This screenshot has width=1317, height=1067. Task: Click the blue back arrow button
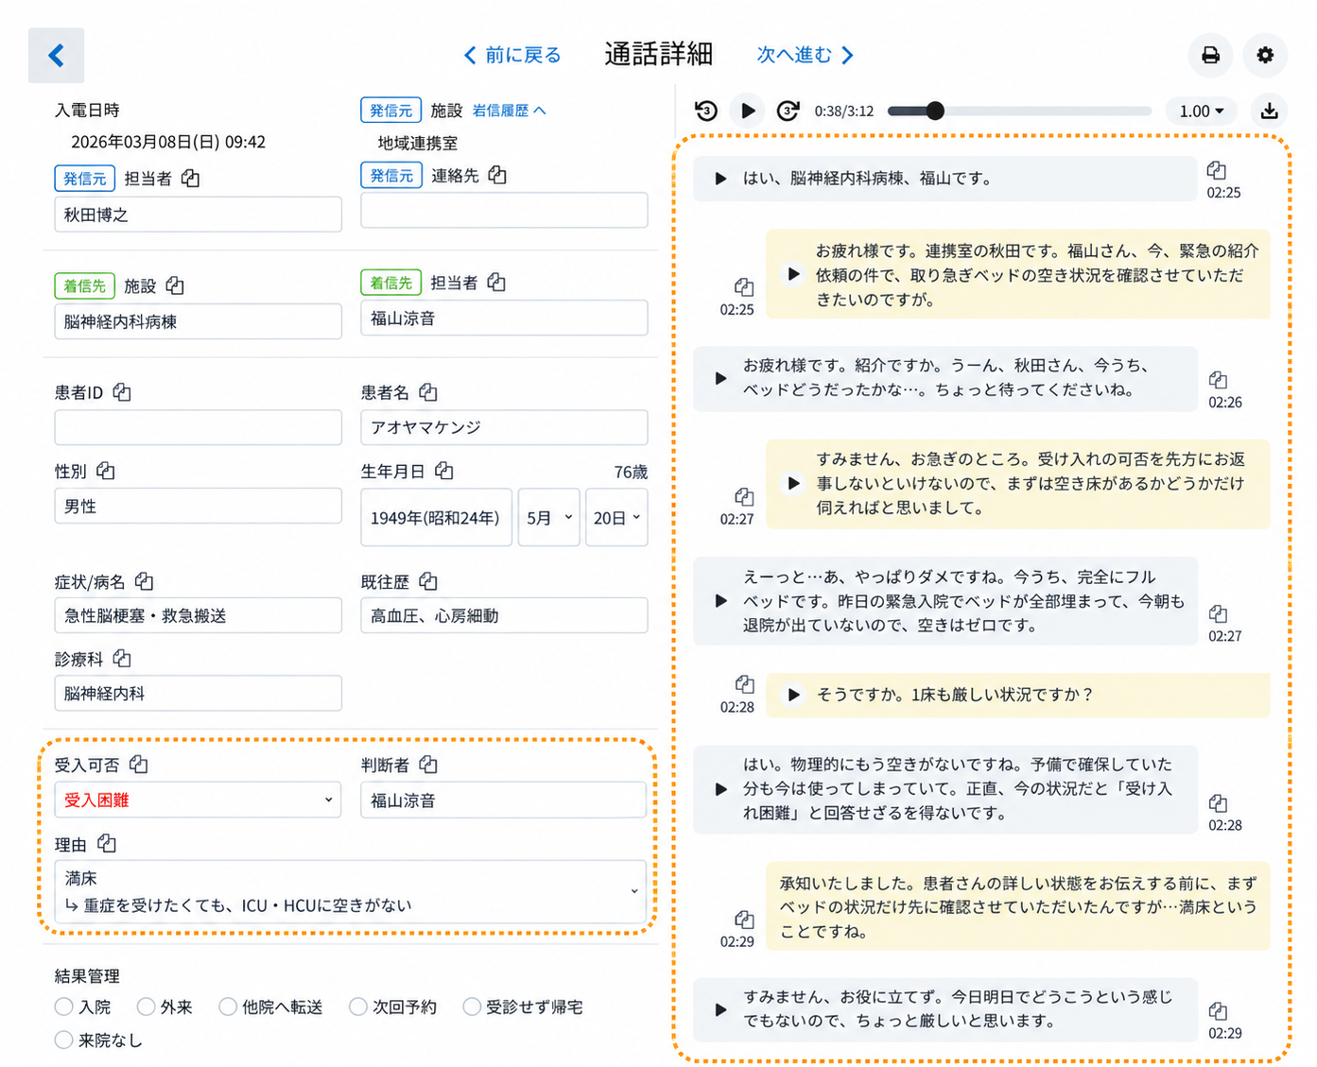tap(56, 56)
